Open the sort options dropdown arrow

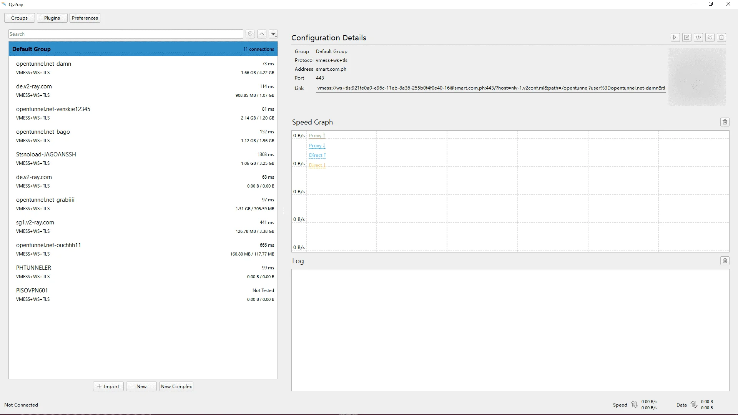click(x=273, y=34)
